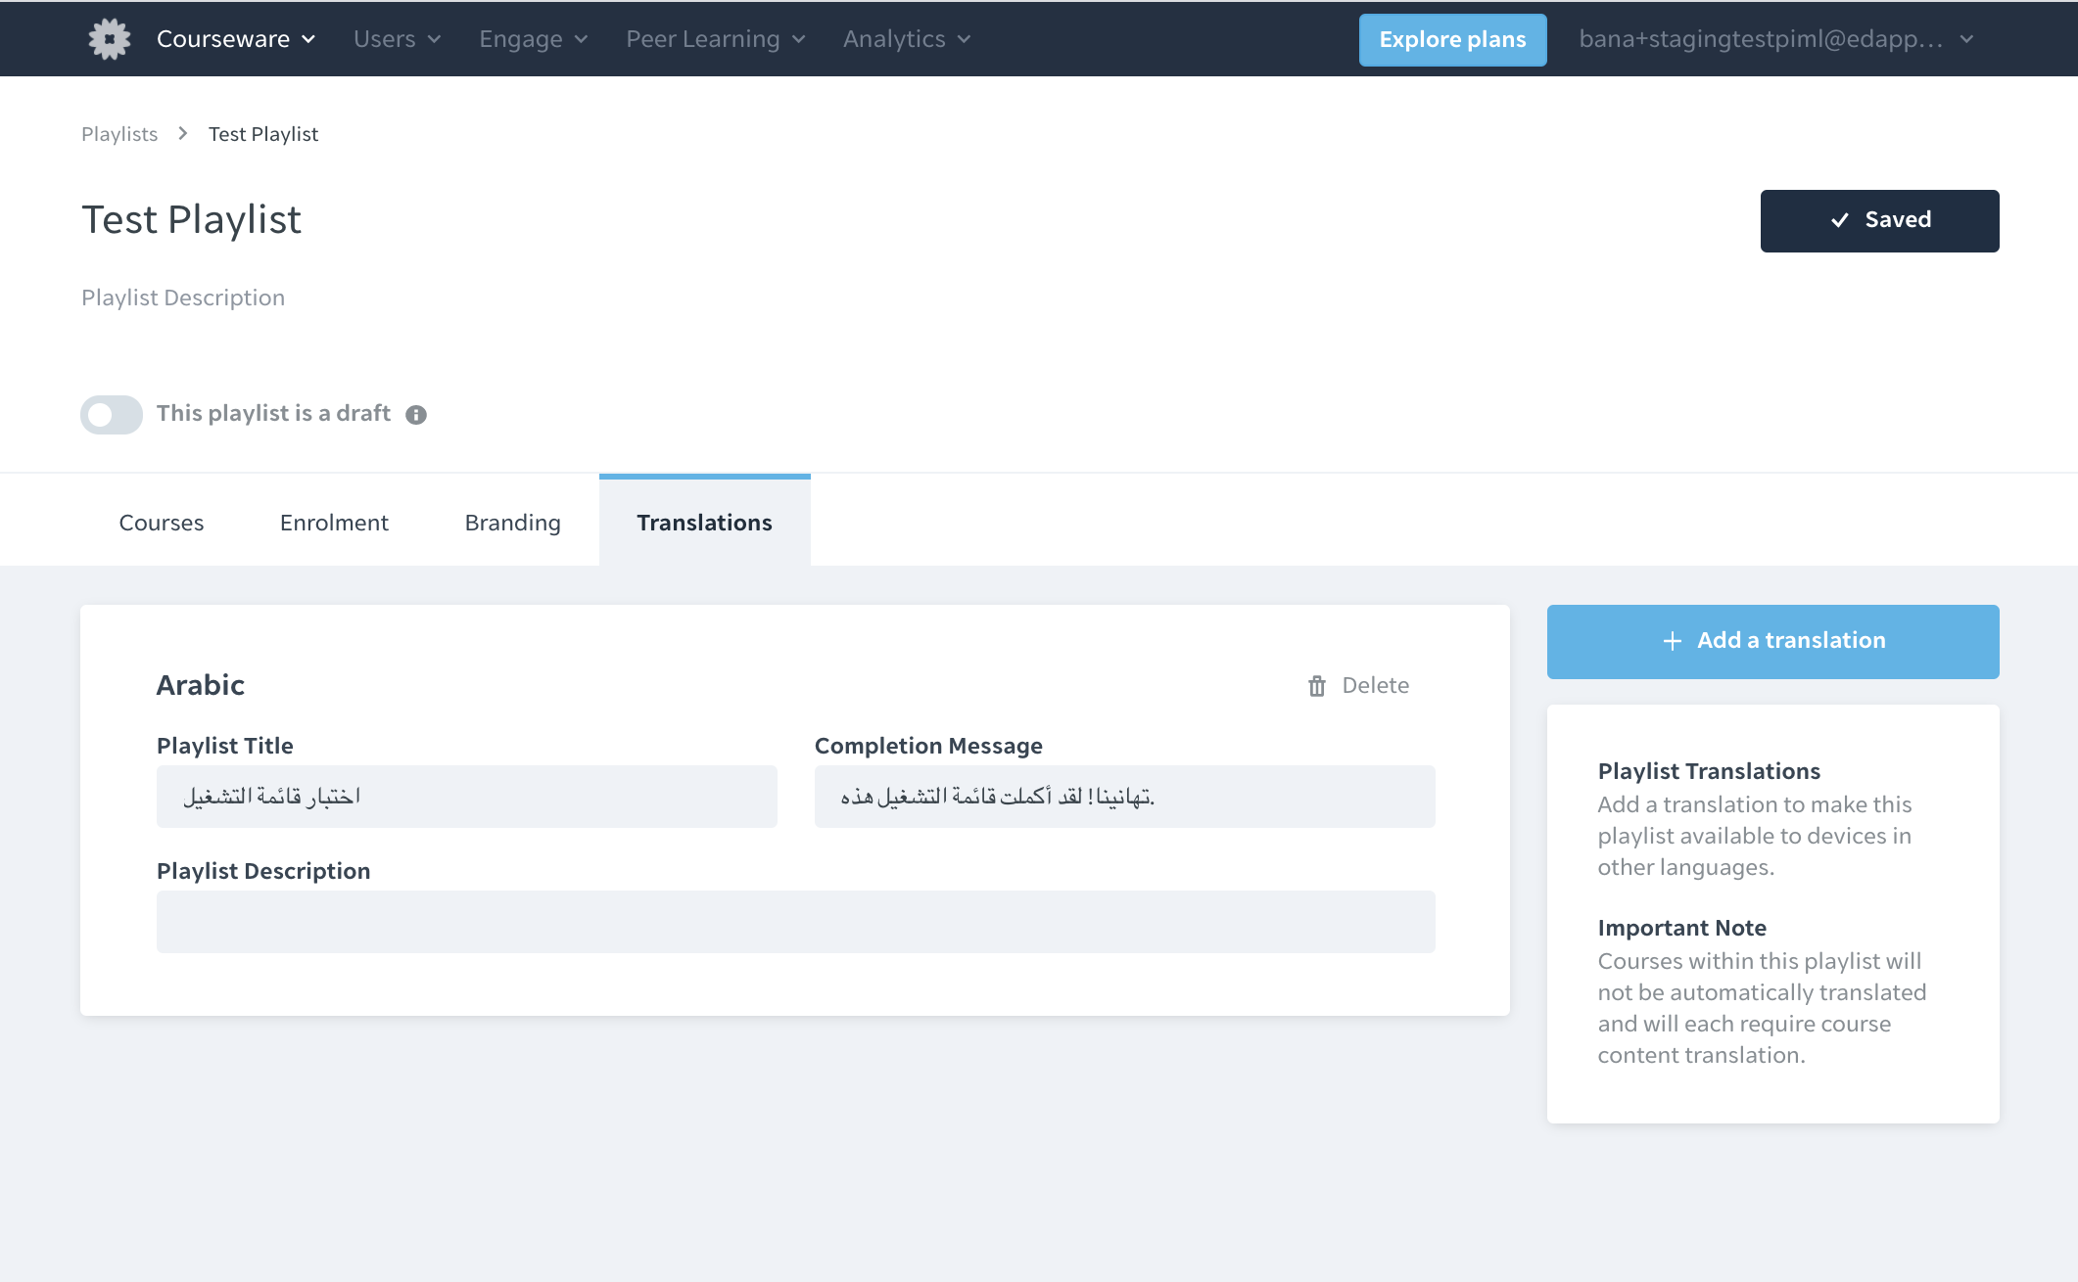Open the Branding tab
This screenshot has height=1282, width=2078.
(x=512, y=523)
